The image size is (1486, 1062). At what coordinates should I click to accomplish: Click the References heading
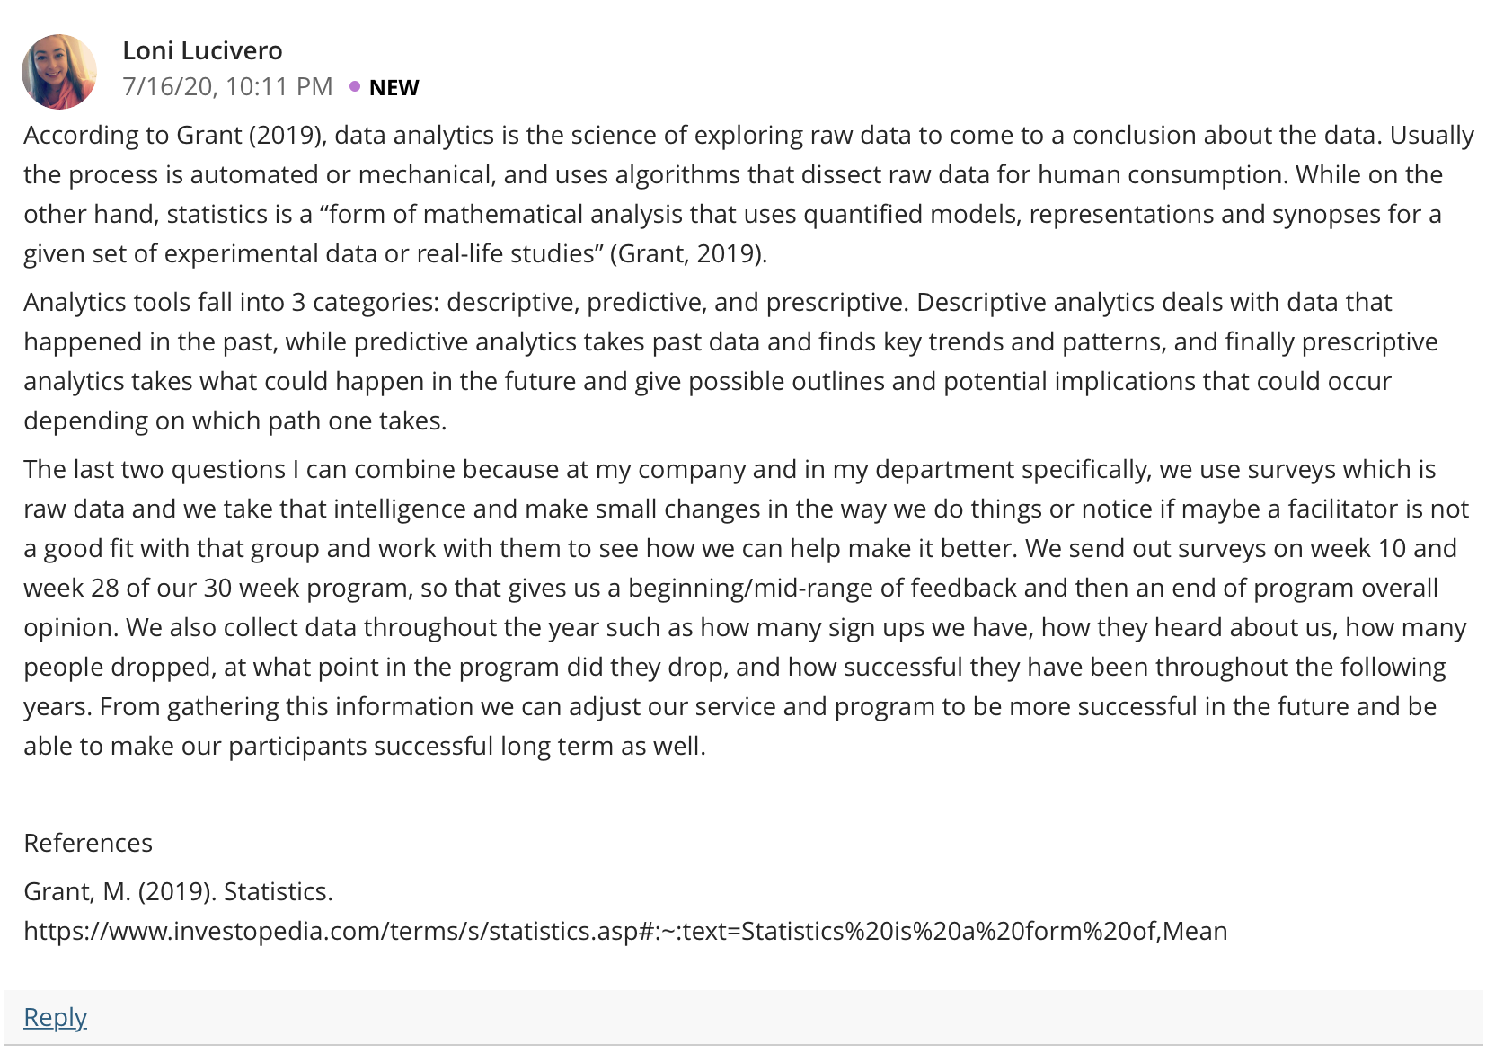click(x=88, y=843)
